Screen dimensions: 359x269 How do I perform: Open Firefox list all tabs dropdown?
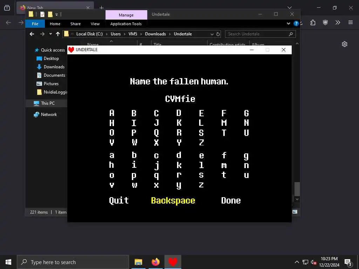pyautogui.click(x=290, y=8)
